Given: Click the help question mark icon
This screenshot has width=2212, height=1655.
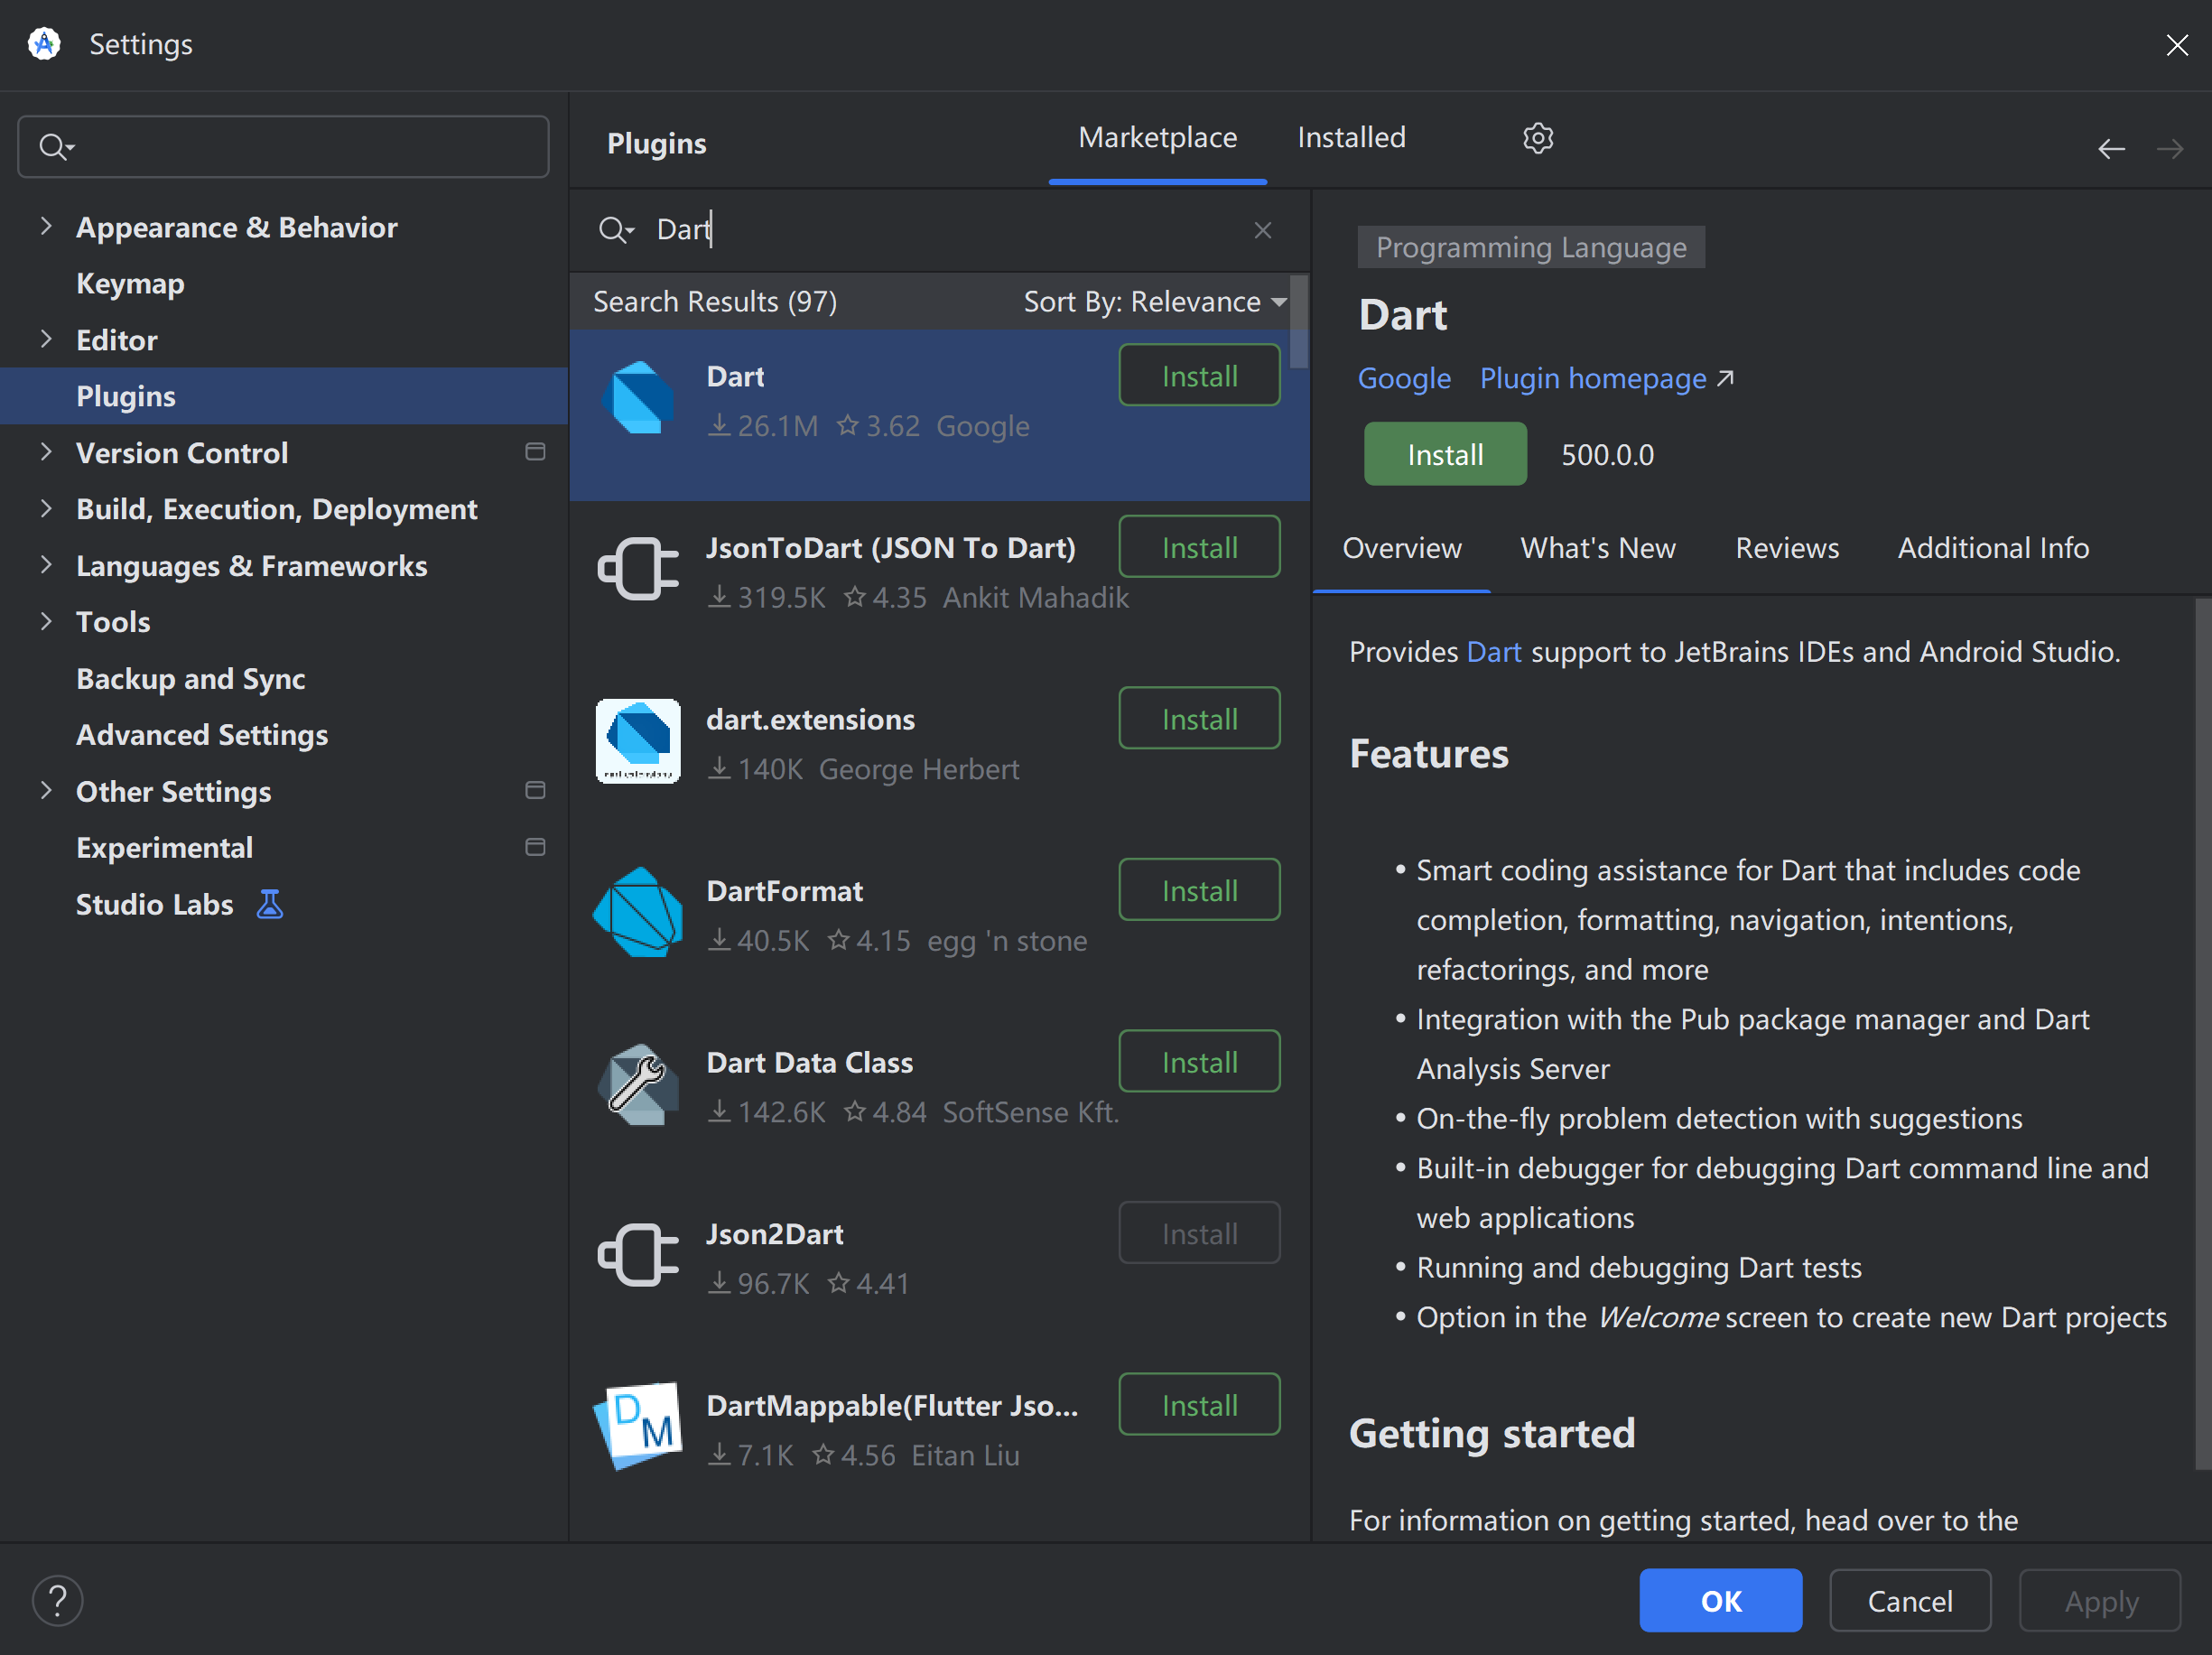Looking at the screenshot, I should pyautogui.click(x=58, y=1600).
